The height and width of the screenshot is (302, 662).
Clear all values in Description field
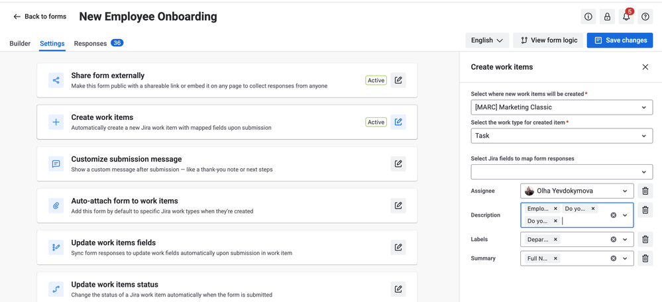pos(614,215)
